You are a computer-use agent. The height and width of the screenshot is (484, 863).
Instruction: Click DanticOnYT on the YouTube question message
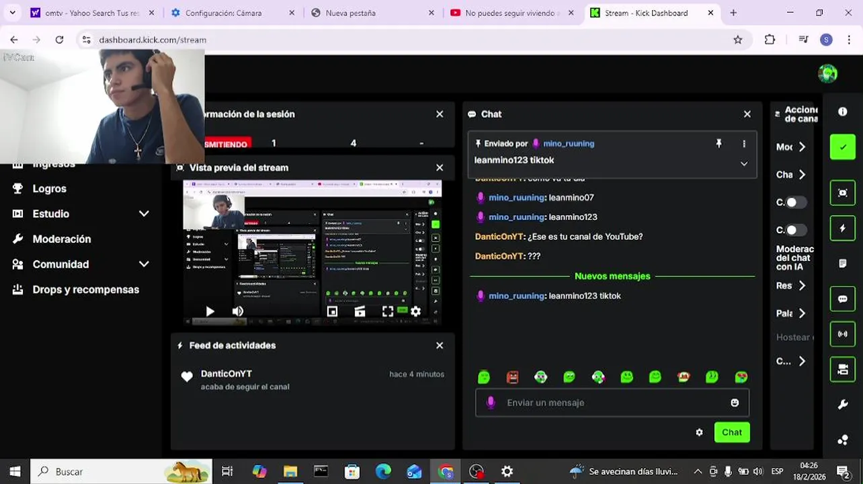(499, 237)
